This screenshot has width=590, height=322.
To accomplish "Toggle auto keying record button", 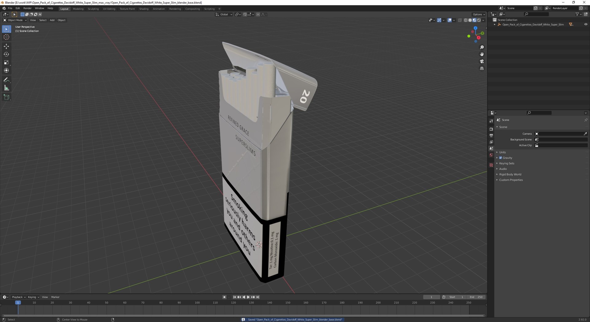I will (224, 297).
